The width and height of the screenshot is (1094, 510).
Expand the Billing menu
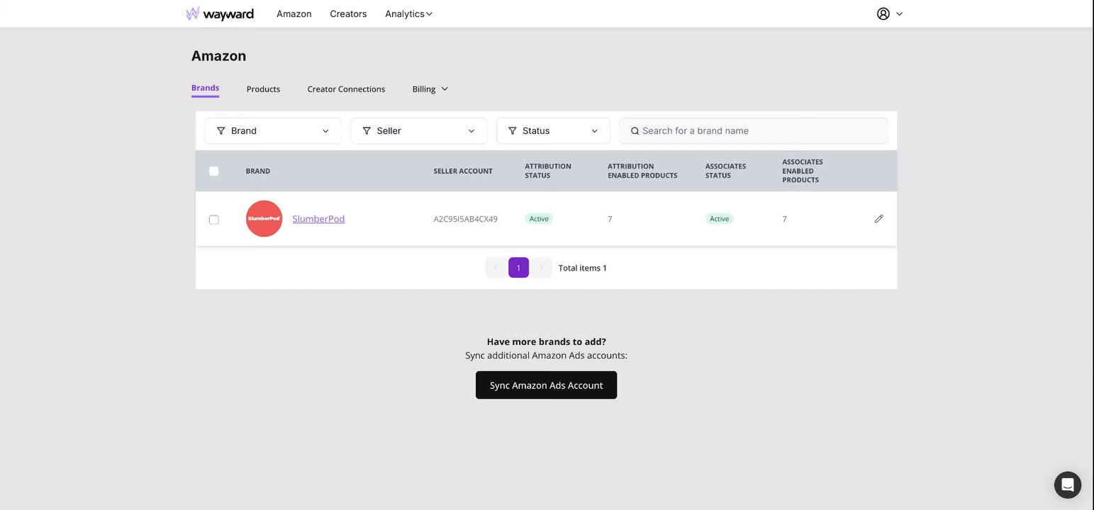[430, 89]
